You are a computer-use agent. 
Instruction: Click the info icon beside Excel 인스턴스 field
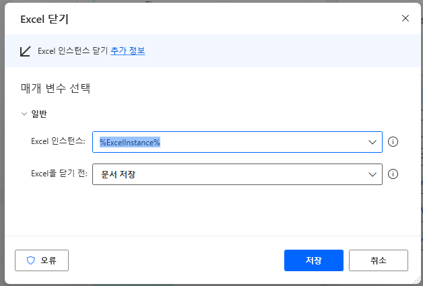pyautogui.click(x=393, y=142)
